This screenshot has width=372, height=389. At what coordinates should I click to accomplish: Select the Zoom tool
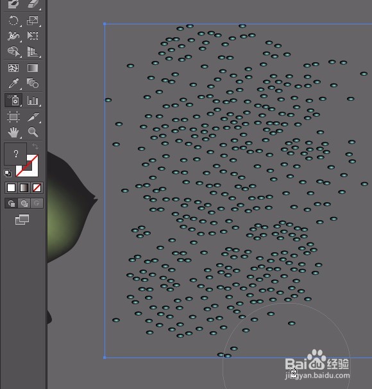pos(33,132)
